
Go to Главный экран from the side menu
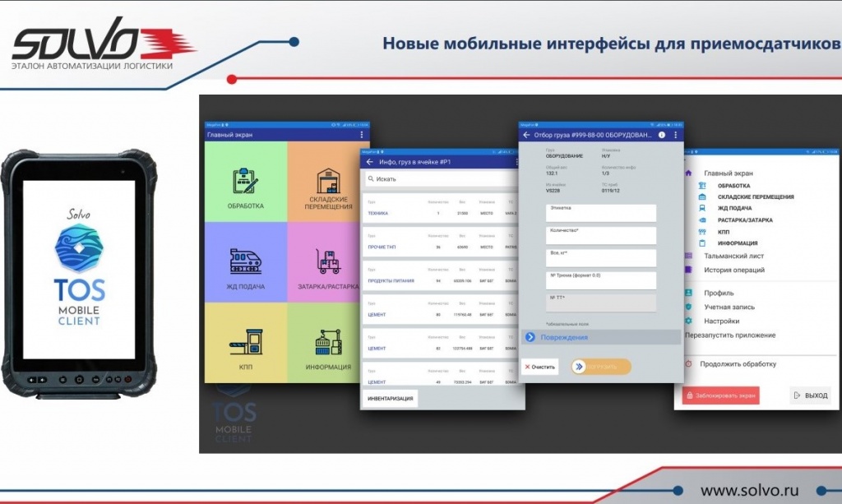pyautogui.click(x=729, y=173)
